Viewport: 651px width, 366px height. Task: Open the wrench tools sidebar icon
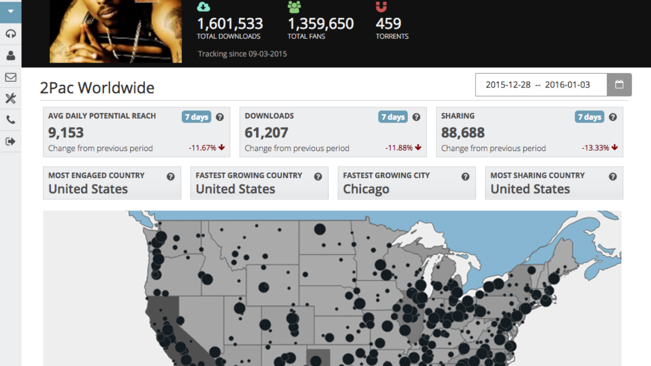point(11,99)
